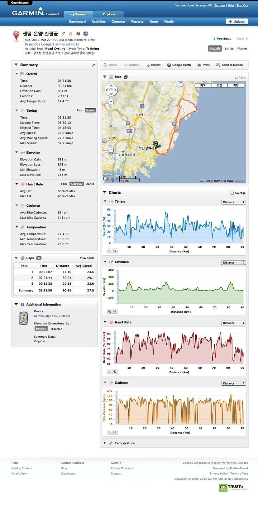Open the Dashboard menu
This screenshot has width=258, height=511.
[x=77, y=21]
